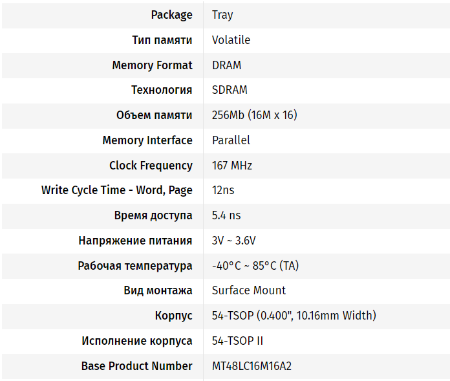Select the "Clock Frequency" label

click(x=151, y=166)
